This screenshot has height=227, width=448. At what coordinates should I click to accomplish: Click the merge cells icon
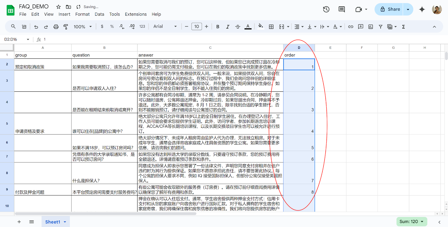tap(281, 27)
